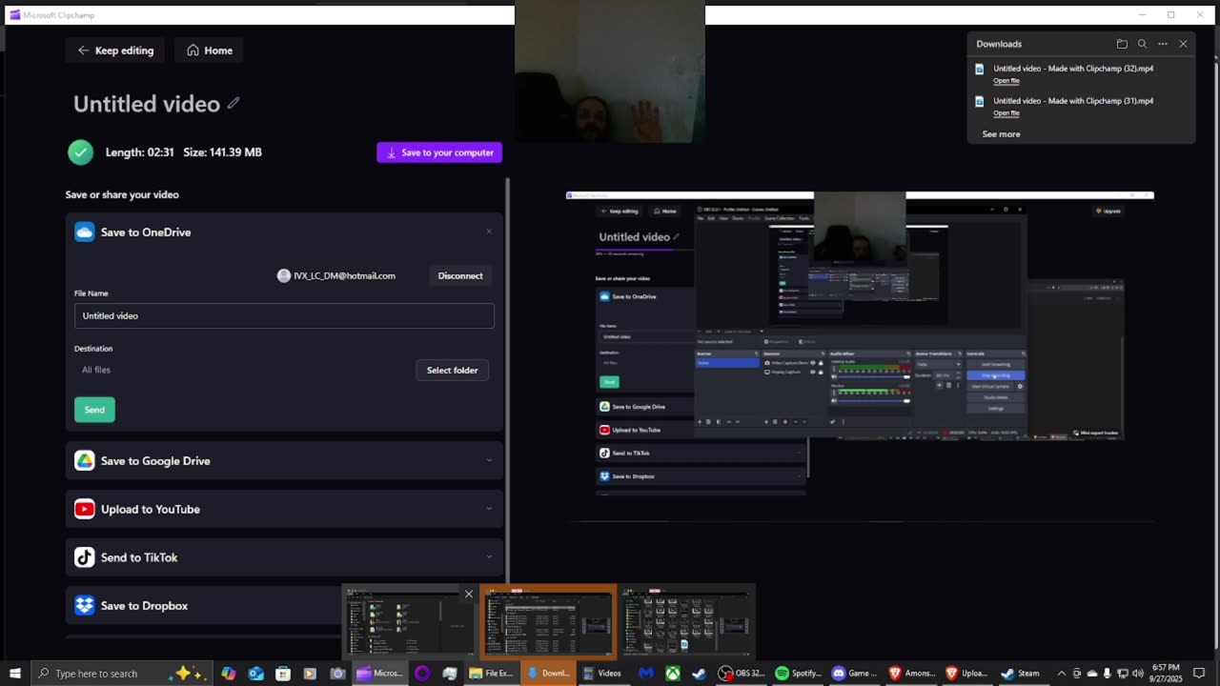The height and width of the screenshot is (686, 1220).
Task: Close the first taskbar preview thumbnail
Action: tap(468, 595)
